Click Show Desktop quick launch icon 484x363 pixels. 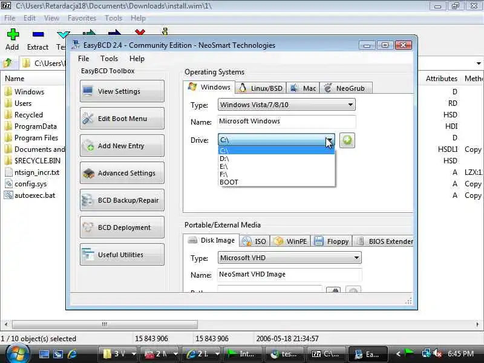[44, 354]
